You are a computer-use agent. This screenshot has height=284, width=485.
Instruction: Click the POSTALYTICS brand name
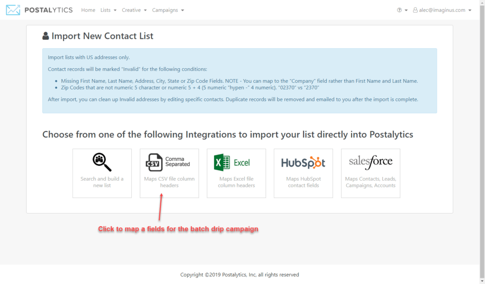(x=49, y=10)
